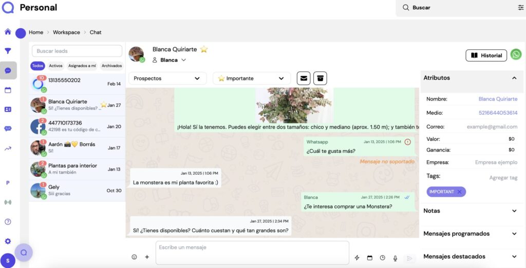Click the clock schedule message icon

pyautogui.click(x=382, y=258)
